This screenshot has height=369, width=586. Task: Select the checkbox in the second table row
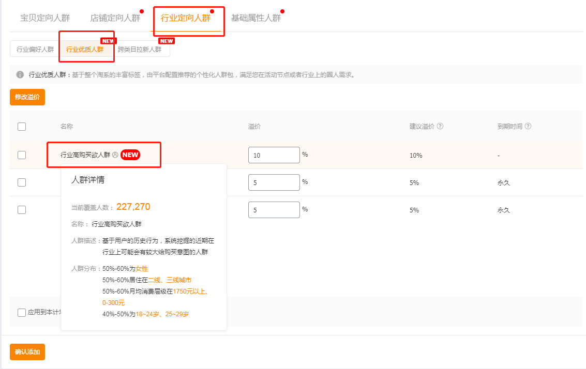(22, 182)
